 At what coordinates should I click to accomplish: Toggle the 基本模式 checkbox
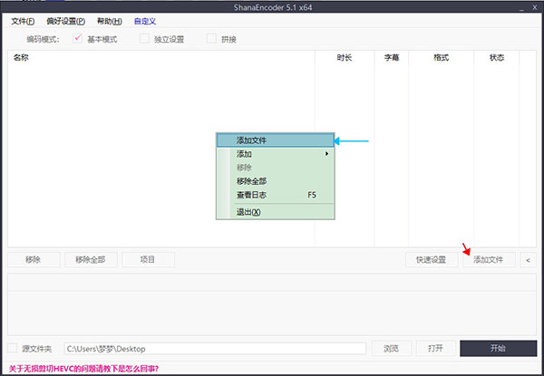point(78,38)
